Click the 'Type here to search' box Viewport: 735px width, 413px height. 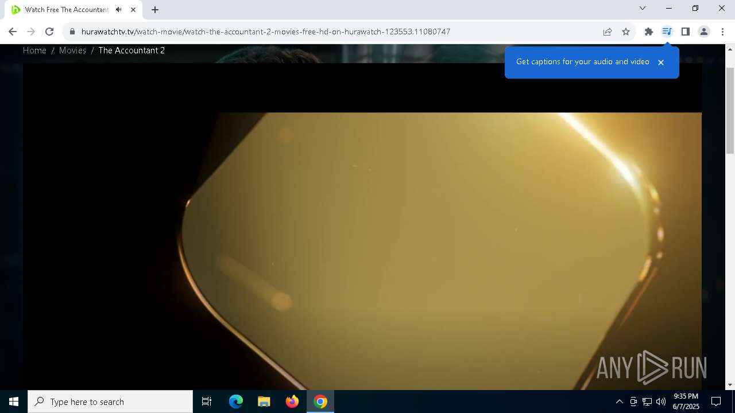tap(110, 402)
